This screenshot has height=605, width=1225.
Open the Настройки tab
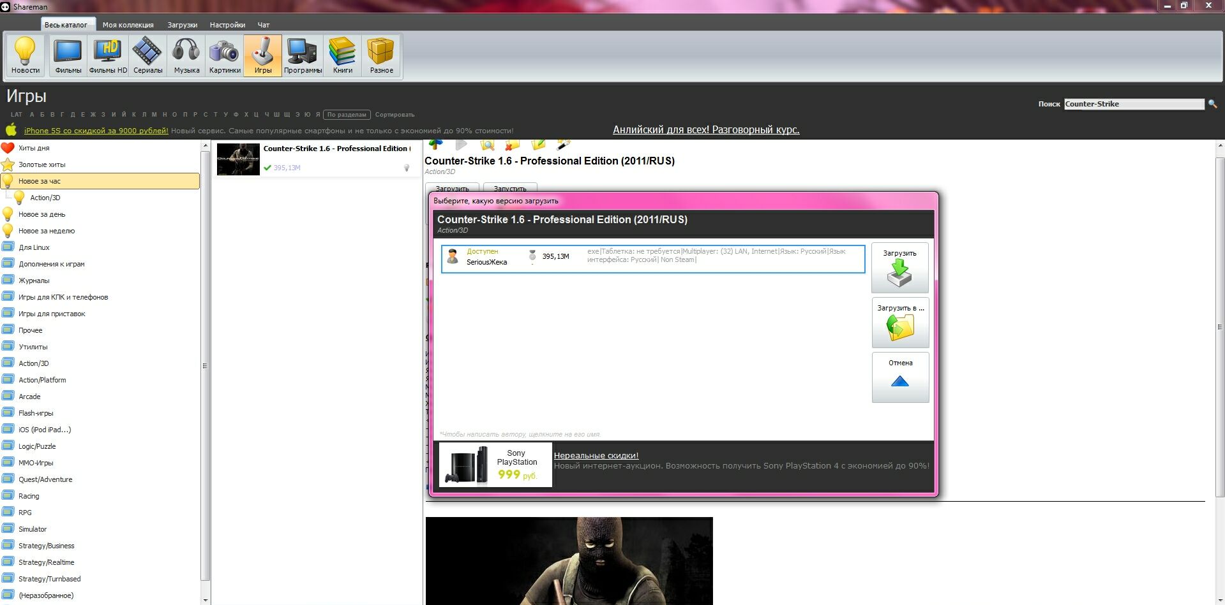(227, 25)
